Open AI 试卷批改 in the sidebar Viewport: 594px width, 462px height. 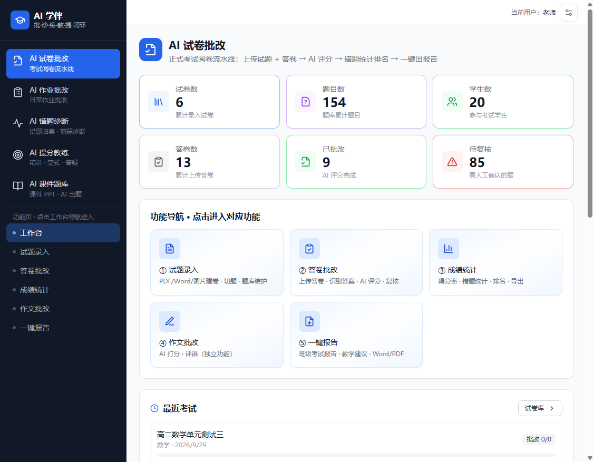tap(63, 64)
